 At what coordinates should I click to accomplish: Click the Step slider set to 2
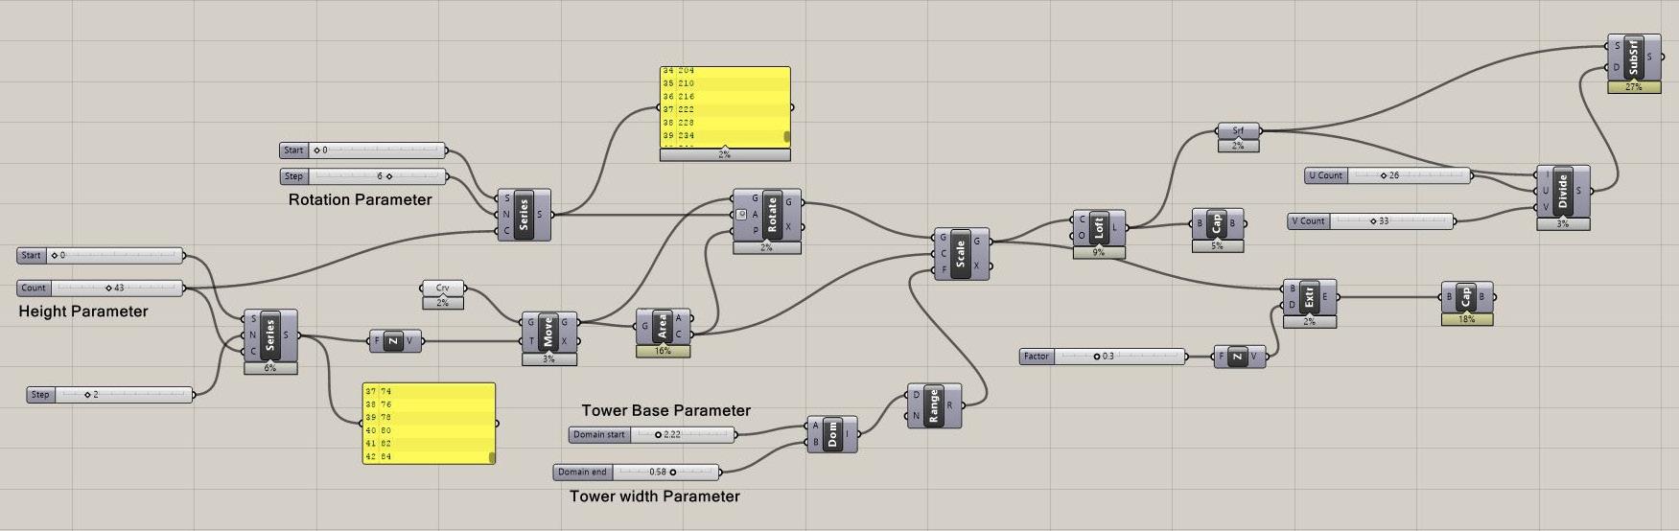pyautogui.click(x=110, y=394)
